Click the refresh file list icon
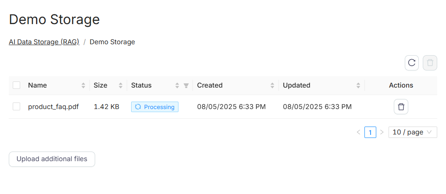446x194 pixels. 411,63
